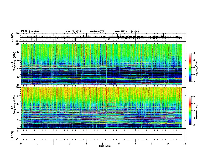This screenshot has width=208, height=161.
Task: Click the "start UT = 16:30:0" header text
Action: click(127, 32)
